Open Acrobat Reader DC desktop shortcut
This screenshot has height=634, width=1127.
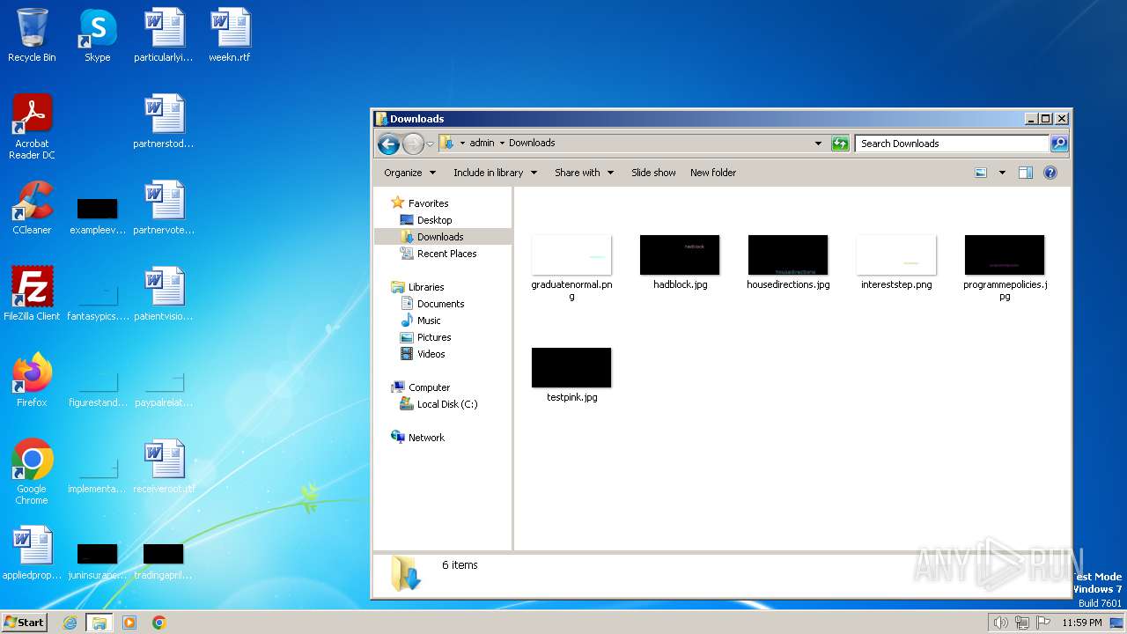(x=32, y=126)
